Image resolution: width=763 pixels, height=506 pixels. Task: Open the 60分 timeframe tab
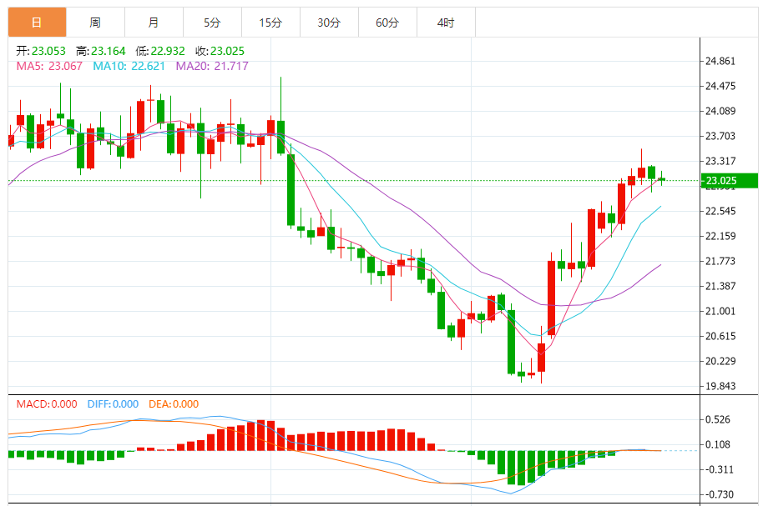387,23
